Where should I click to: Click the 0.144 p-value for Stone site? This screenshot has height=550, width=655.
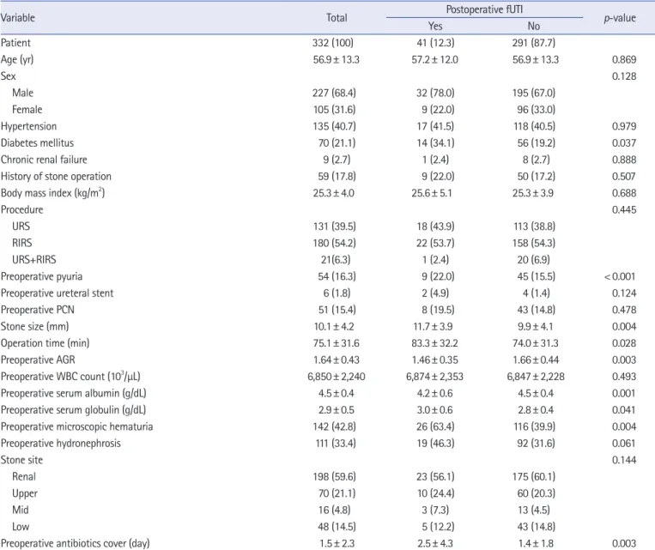(x=624, y=460)
